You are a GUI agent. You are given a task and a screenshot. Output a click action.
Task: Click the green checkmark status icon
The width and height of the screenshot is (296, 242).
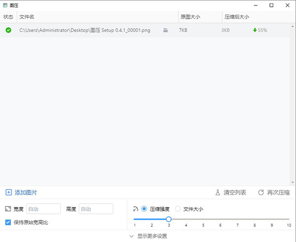pos(8,30)
